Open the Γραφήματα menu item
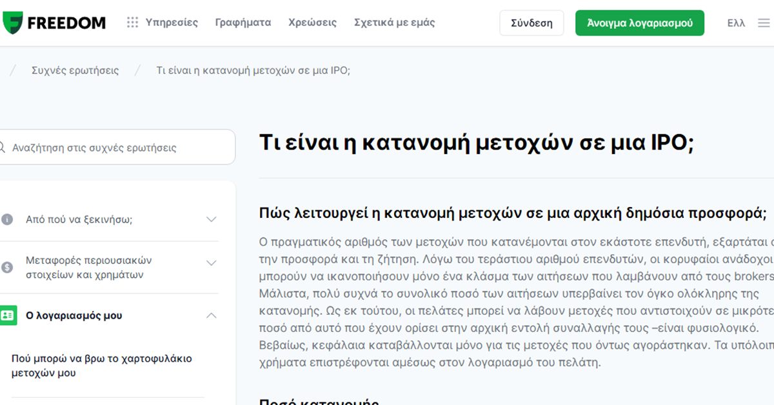Screen dimensions: 774x405 243,23
